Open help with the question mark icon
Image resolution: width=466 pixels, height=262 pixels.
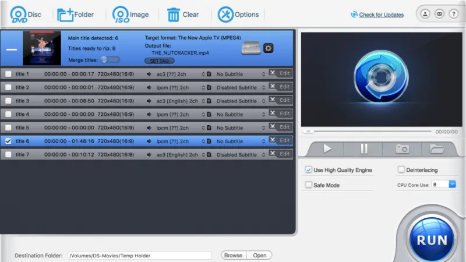[454, 13]
